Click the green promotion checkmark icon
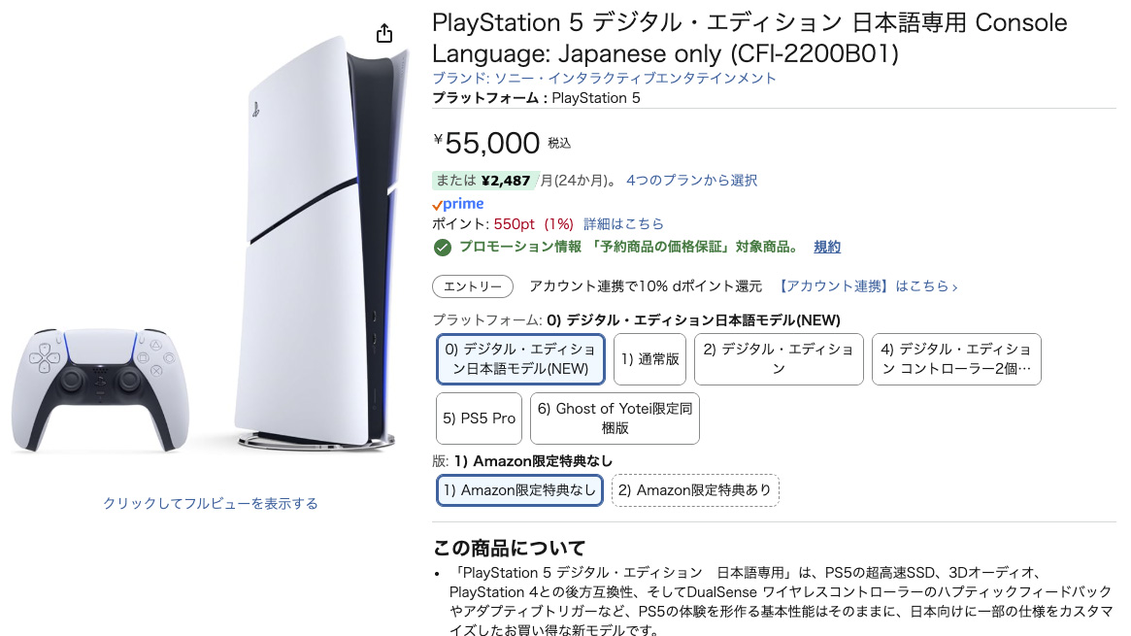The width and height of the screenshot is (1131, 636). [443, 247]
